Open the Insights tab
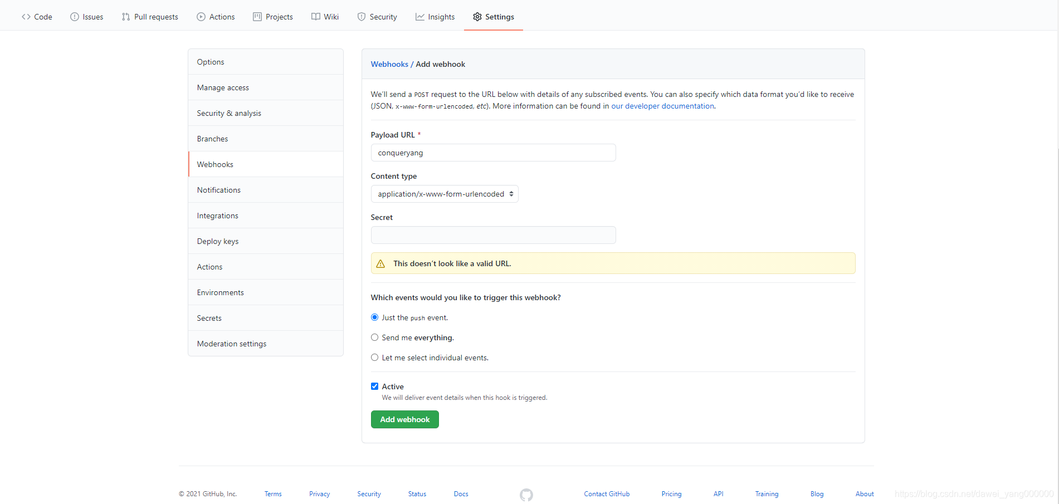 click(435, 17)
